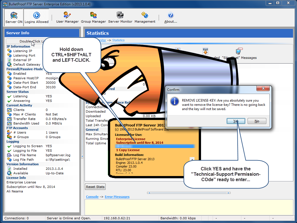
Task: Click the Default Gateway globe icon
Action: pos(9,65)
